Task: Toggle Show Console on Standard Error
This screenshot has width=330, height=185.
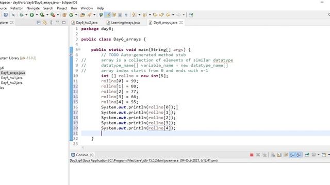Action: click(x=299, y=155)
